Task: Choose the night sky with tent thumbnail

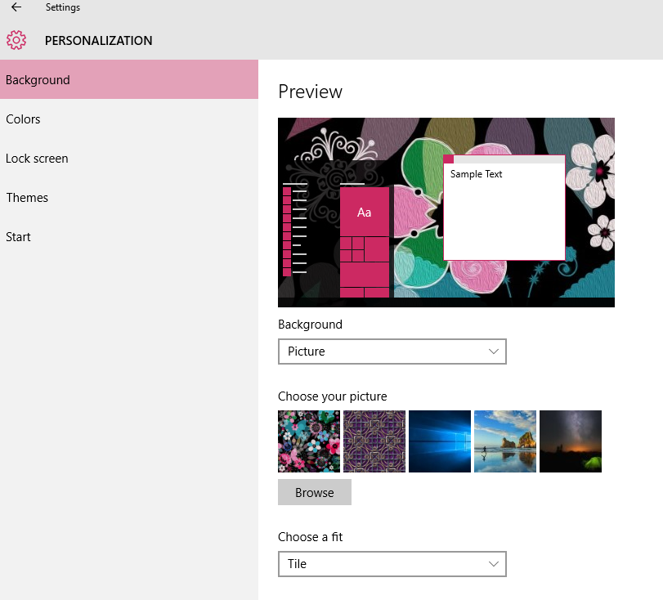Action: click(x=571, y=441)
